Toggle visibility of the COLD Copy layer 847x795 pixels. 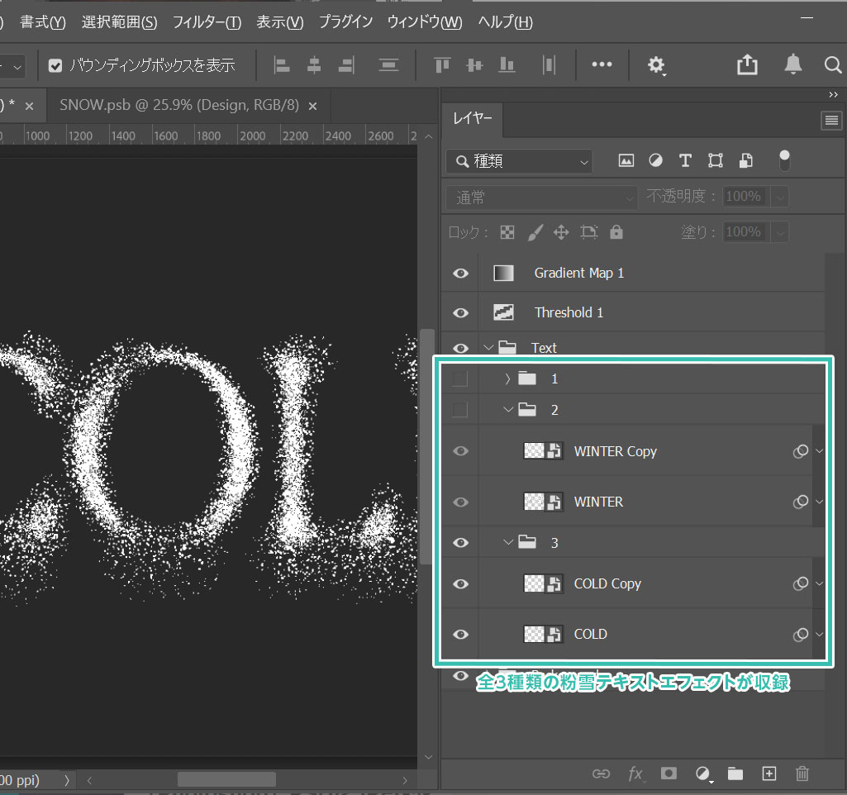(461, 583)
